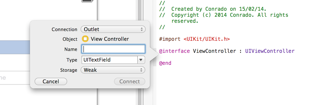Click the battery icon above the popover
Viewport: 312px width, 105px height.
(x=87, y=1)
